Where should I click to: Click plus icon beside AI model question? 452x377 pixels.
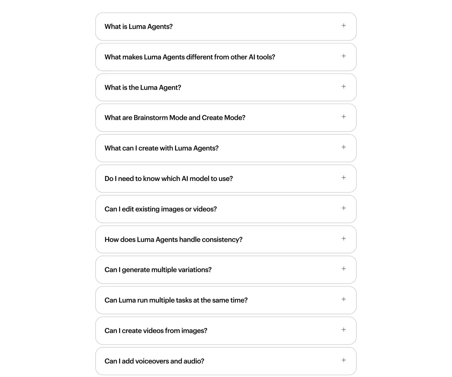click(344, 178)
